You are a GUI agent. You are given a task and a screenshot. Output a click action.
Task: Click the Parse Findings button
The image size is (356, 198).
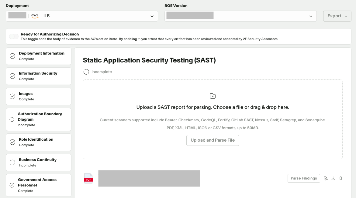pos(304,178)
